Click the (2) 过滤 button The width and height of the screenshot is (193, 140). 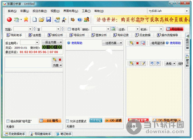tap(113, 120)
